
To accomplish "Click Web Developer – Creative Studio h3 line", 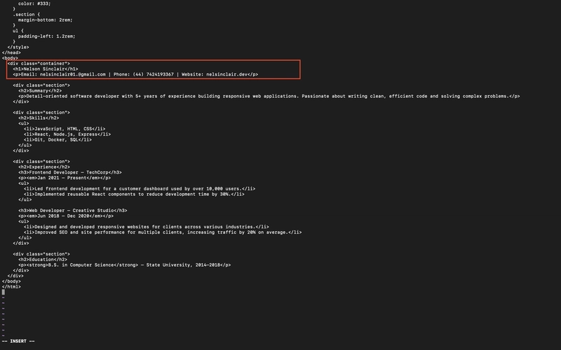I will point(73,211).
